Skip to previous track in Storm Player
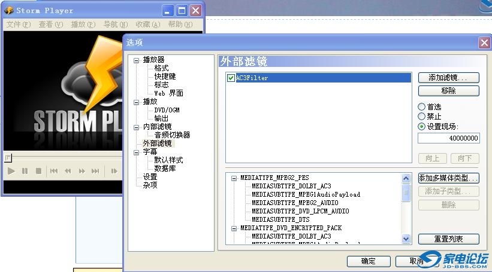The height and width of the screenshot is (272, 492). (x=54, y=171)
